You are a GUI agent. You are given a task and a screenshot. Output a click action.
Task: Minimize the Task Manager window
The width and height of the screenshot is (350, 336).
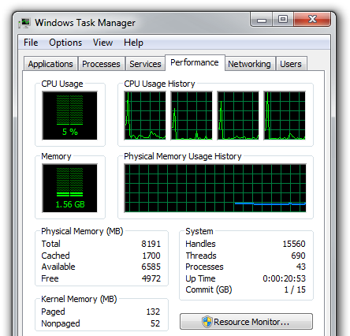click(x=262, y=20)
